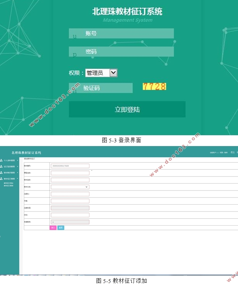Refresh the 7728 captcha image

pos(154,86)
